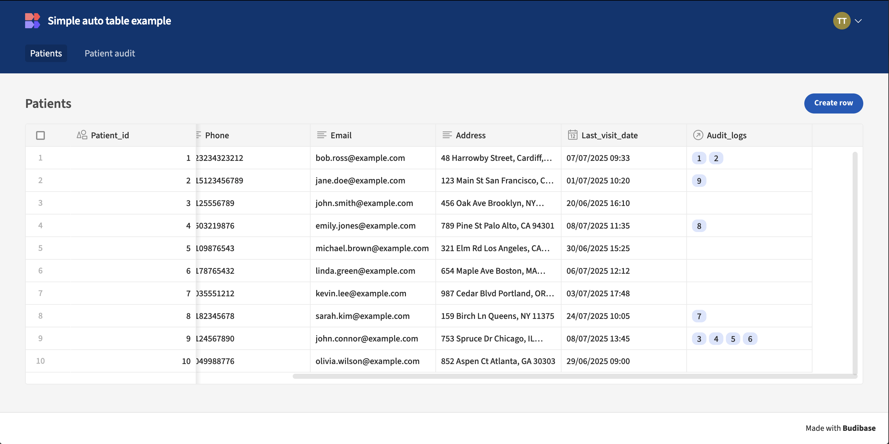Click the 654 Maple Ave Boston cell

pyautogui.click(x=498, y=271)
